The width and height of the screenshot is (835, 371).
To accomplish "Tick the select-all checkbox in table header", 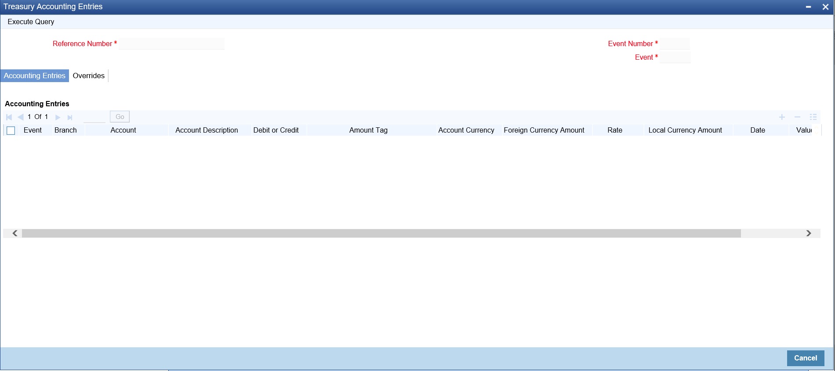I will click(x=11, y=130).
